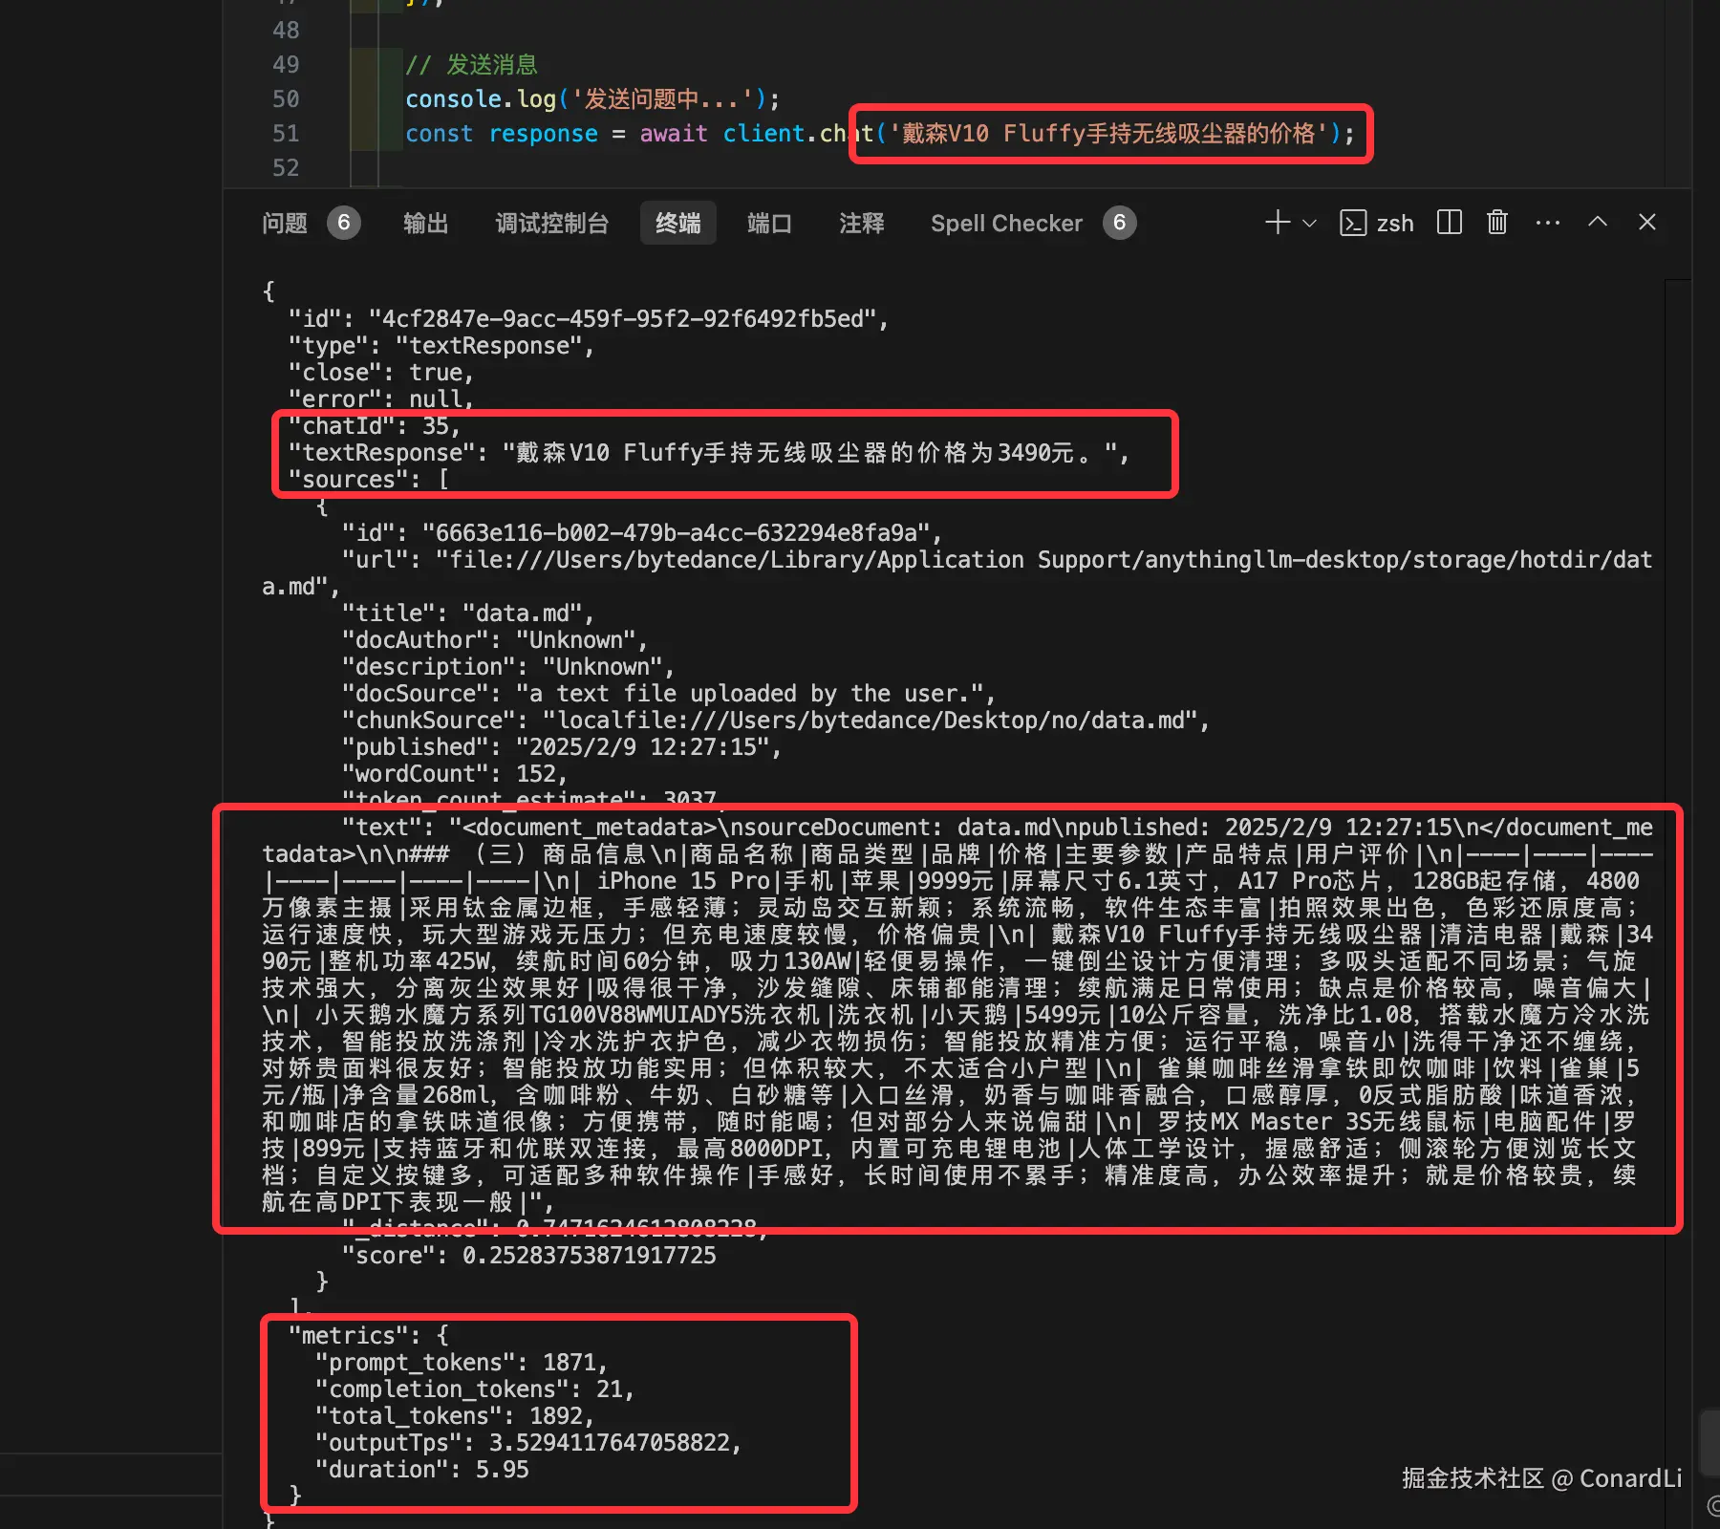Click the console.log line 50 code
This screenshot has height=1529, width=1720.
pos(592,99)
